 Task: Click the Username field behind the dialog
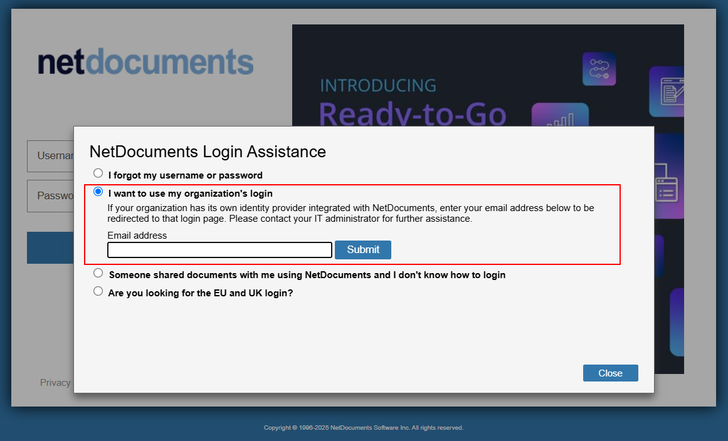tap(50, 156)
